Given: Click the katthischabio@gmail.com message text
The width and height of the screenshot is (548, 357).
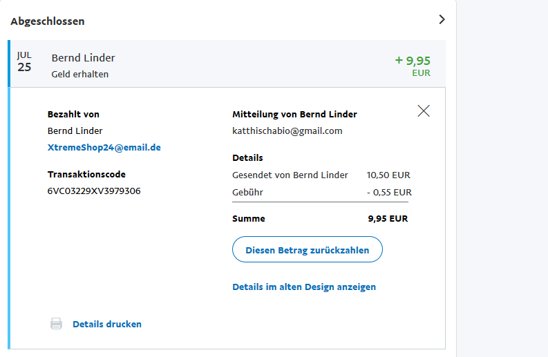Looking at the screenshot, I should click(287, 131).
